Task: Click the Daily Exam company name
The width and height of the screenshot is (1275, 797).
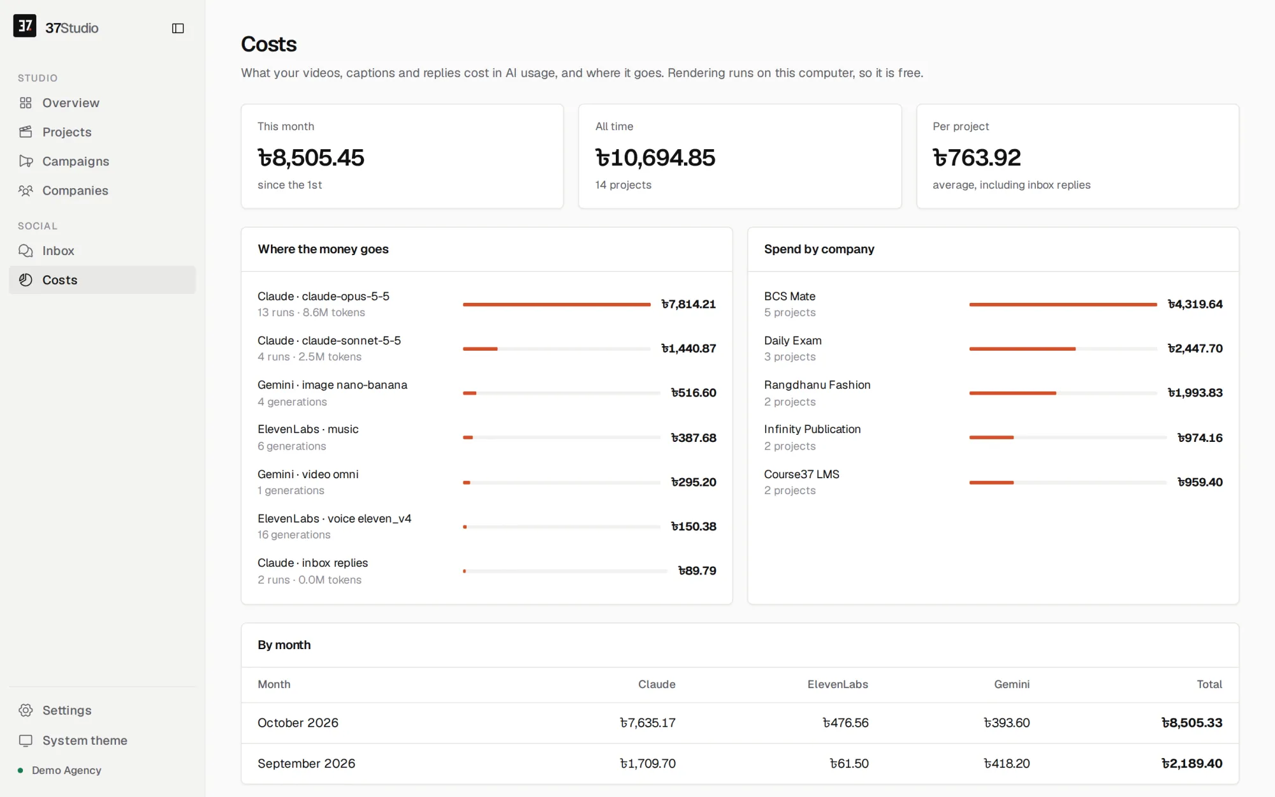Action: click(793, 340)
